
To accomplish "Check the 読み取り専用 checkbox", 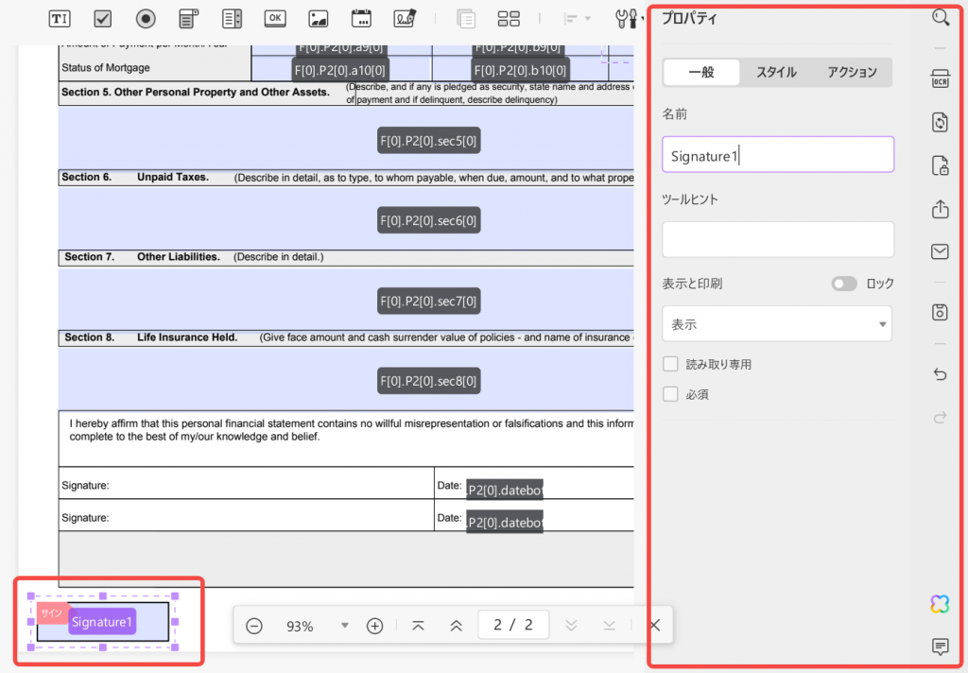I will pyautogui.click(x=670, y=363).
